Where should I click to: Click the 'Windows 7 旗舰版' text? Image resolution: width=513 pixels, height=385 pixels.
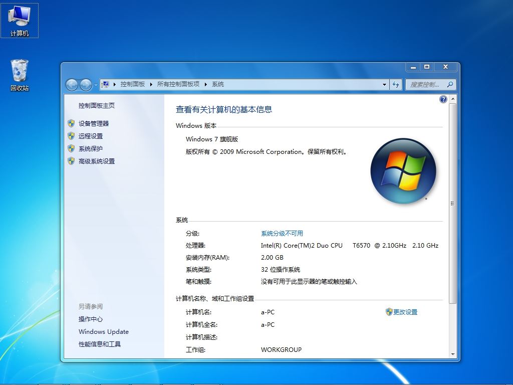[x=212, y=139]
